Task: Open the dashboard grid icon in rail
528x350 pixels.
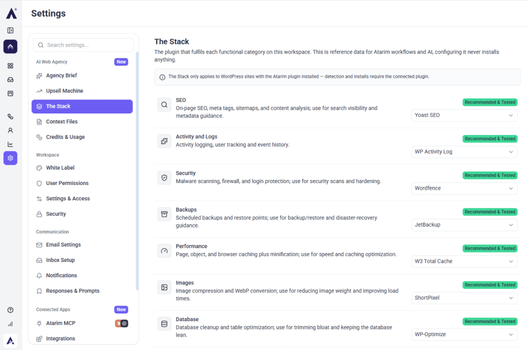Action: click(x=10, y=65)
